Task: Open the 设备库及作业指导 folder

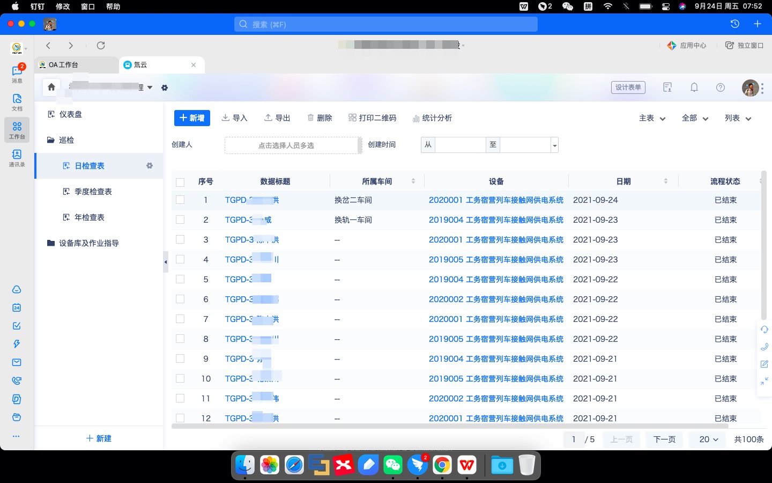Action: pyautogui.click(x=99, y=243)
